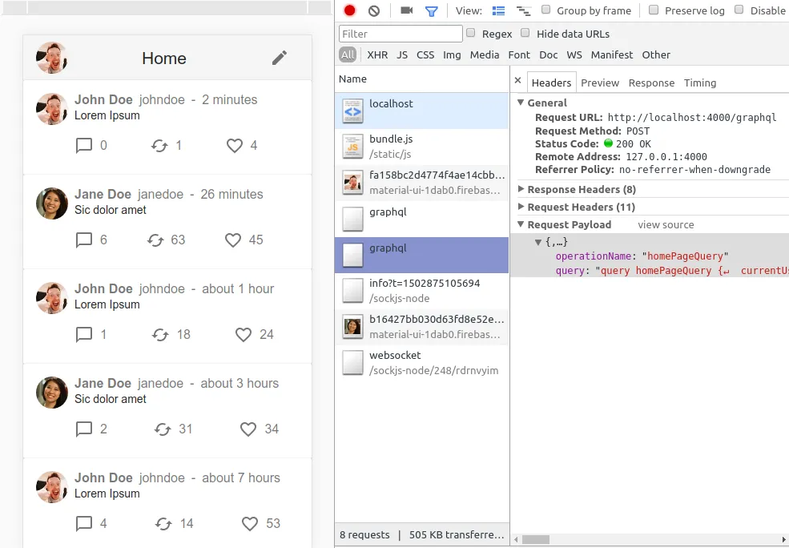Retweet Jane Doe's 26 minutes post
The width and height of the screenshot is (789, 548).
click(156, 240)
